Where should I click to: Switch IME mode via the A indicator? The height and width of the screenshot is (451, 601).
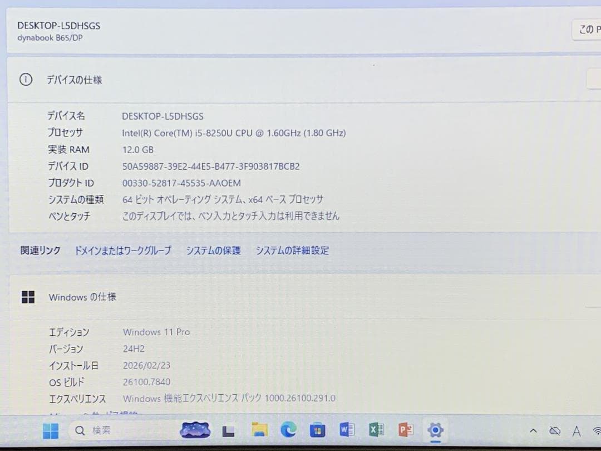click(x=576, y=430)
